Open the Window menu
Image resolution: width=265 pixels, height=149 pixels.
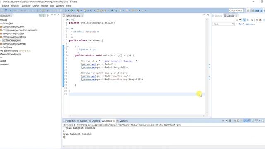coord(60,6)
